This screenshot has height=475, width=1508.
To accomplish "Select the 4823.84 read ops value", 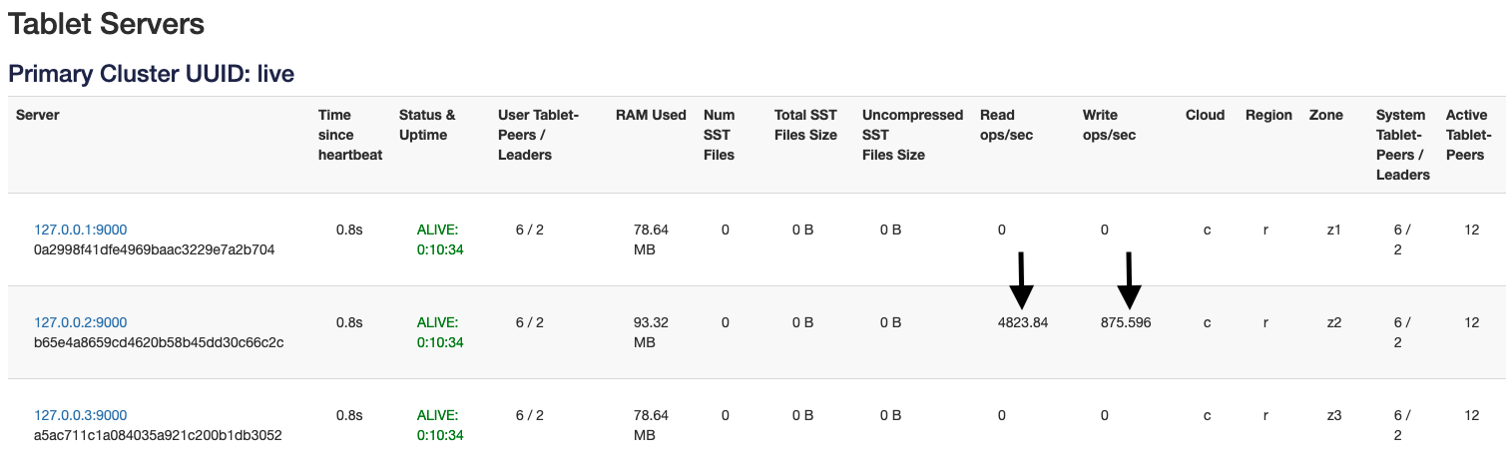I will pyautogui.click(x=1023, y=322).
